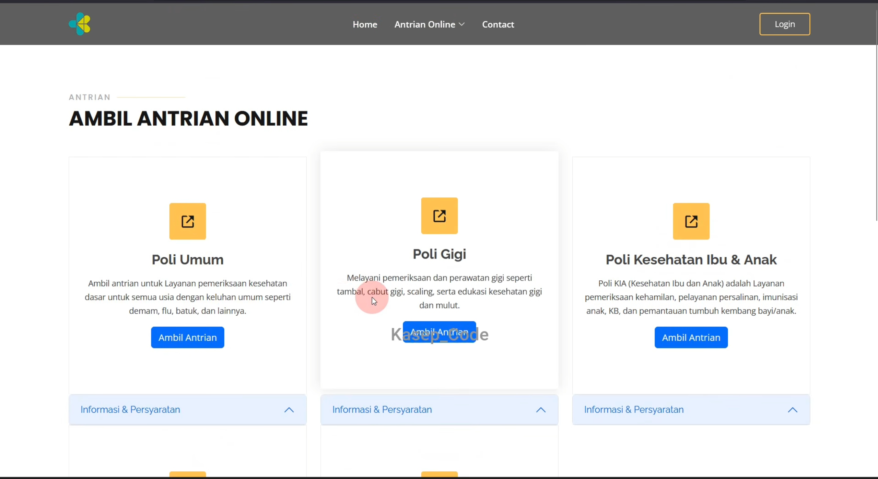The width and height of the screenshot is (878, 479).
Task: Click the Poli Umum description paragraph
Action: [x=188, y=297]
